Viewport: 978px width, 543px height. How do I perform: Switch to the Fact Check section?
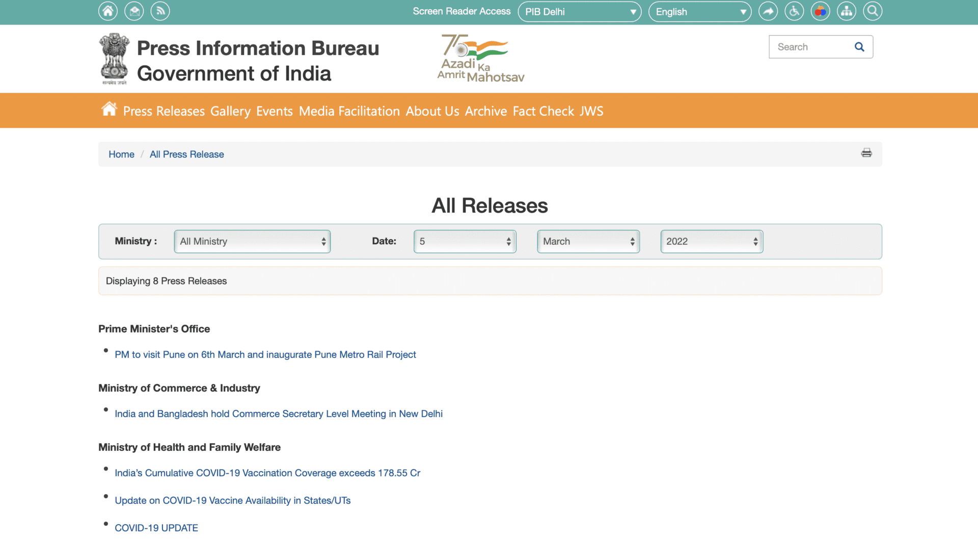point(543,111)
